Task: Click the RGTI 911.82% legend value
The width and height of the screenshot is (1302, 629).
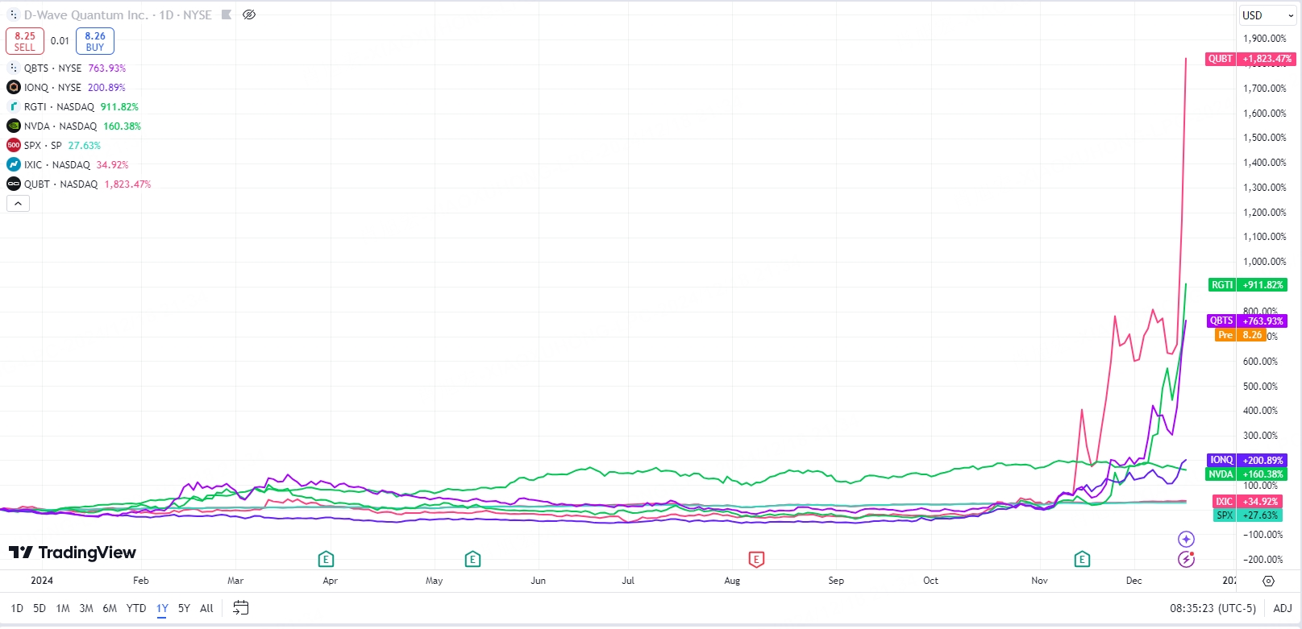Action: (119, 107)
